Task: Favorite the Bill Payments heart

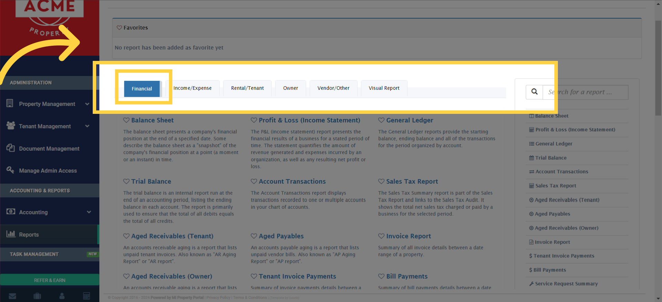Action: click(x=381, y=276)
